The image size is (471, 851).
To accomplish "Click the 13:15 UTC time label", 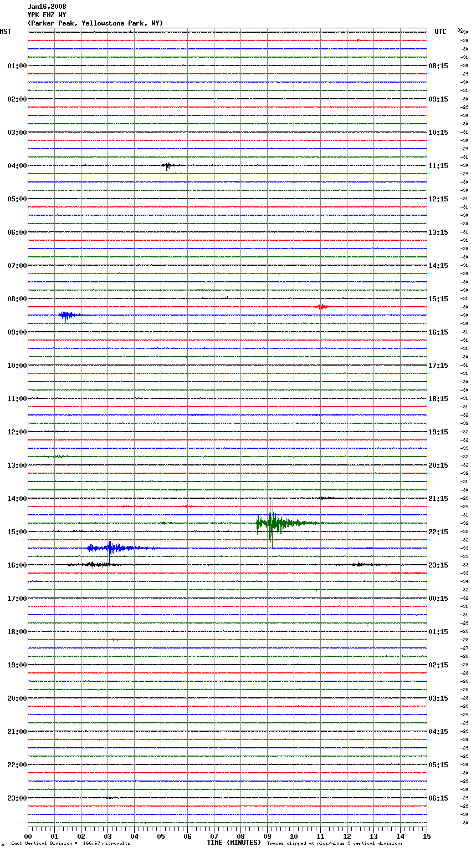I will [x=438, y=232].
